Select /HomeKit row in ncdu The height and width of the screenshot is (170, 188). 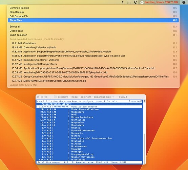(x=89, y=149)
